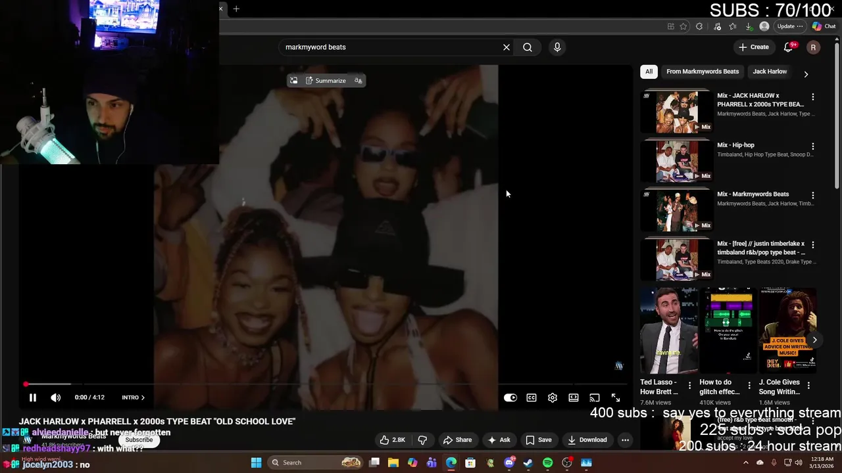Screen dimensions: 842x473
Task: Download the video
Action: pos(587,440)
